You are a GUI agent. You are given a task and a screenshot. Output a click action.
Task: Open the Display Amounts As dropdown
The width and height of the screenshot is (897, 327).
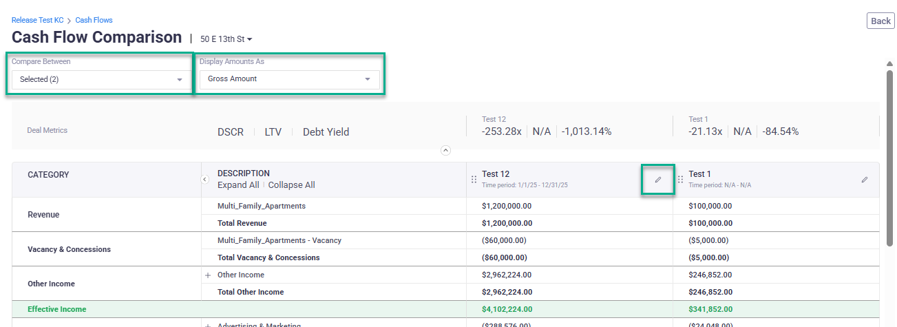tap(289, 79)
